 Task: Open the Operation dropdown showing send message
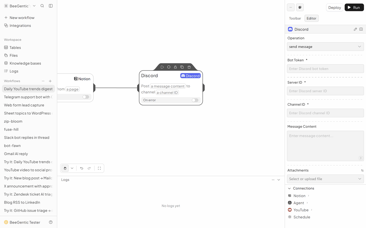point(325,47)
